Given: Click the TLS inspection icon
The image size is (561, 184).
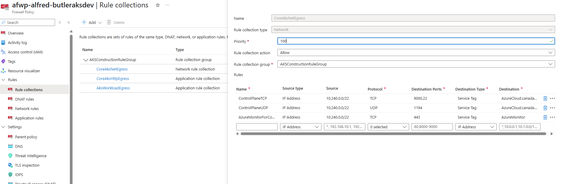Looking at the screenshot, I should point(10,165).
